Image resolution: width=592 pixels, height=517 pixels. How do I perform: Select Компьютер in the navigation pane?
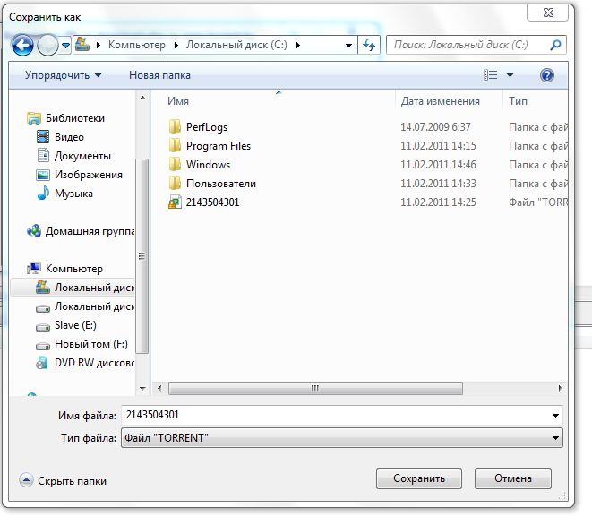[74, 269]
